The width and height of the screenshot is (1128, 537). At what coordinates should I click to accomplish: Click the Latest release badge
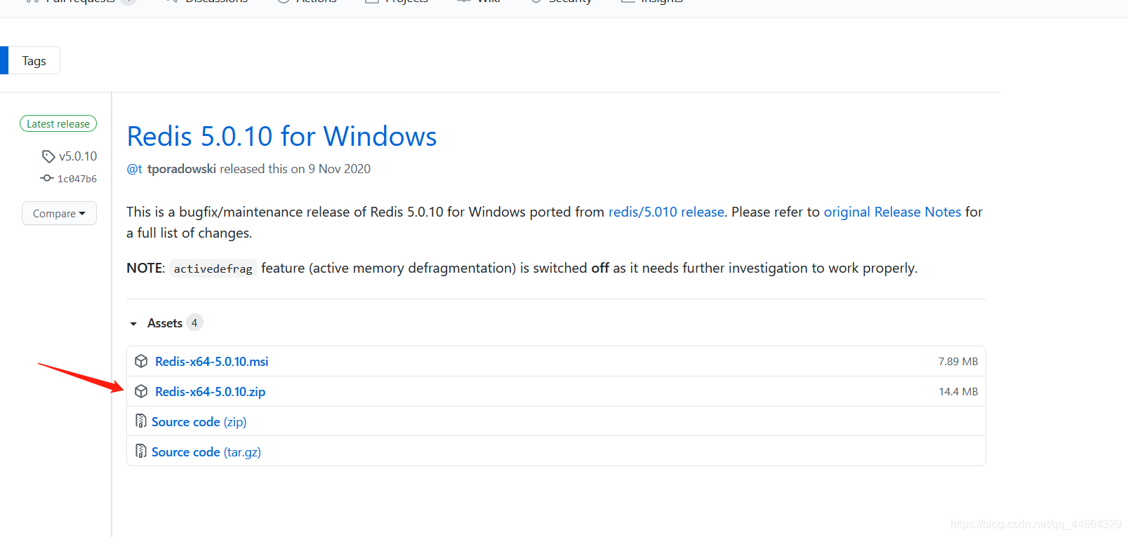coord(58,124)
